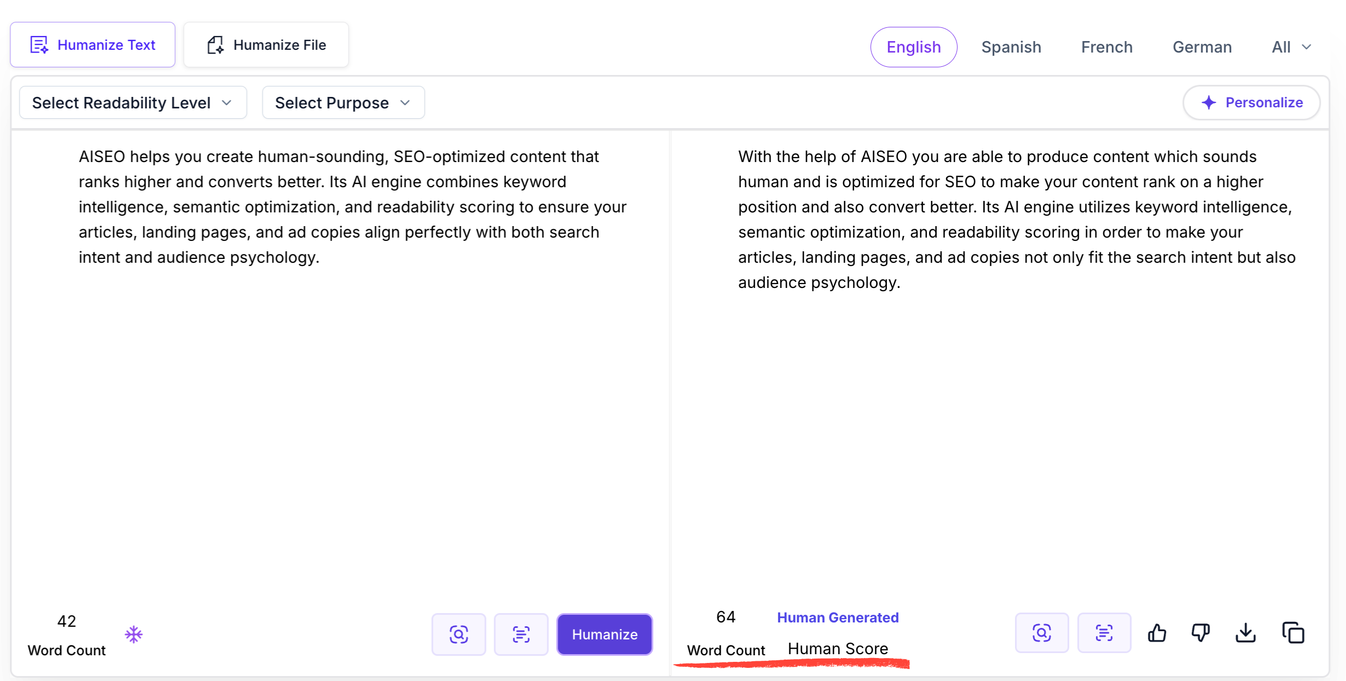This screenshot has width=1346, height=681.
Task: Copy the humanized output text
Action: tap(1293, 633)
